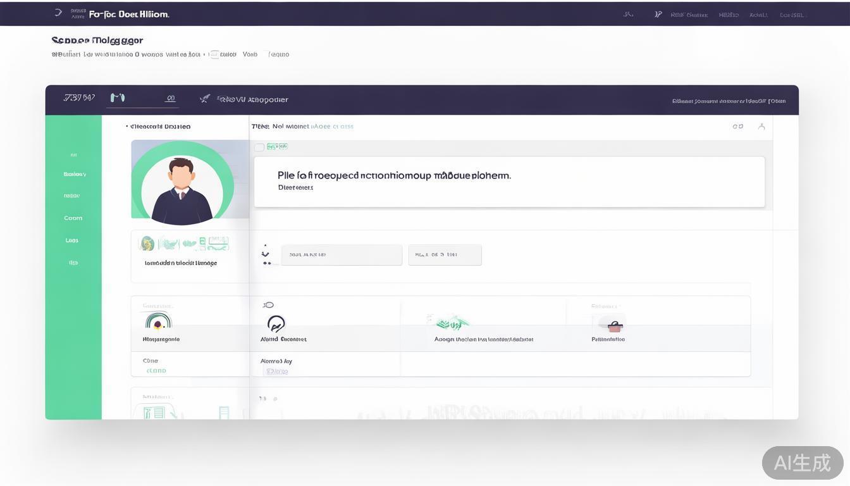Toggle the small checkbox in the breadcrumb line
Image resolution: width=850 pixels, height=486 pixels.
(214, 54)
